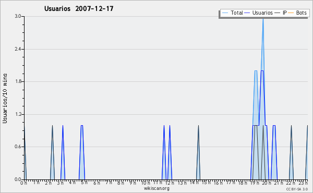Image resolution: width=313 pixels, height=193 pixels.
Task: Click the chart title 'Usuarios 2007-12-17'
Action: pyautogui.click(x=79, y=9)
